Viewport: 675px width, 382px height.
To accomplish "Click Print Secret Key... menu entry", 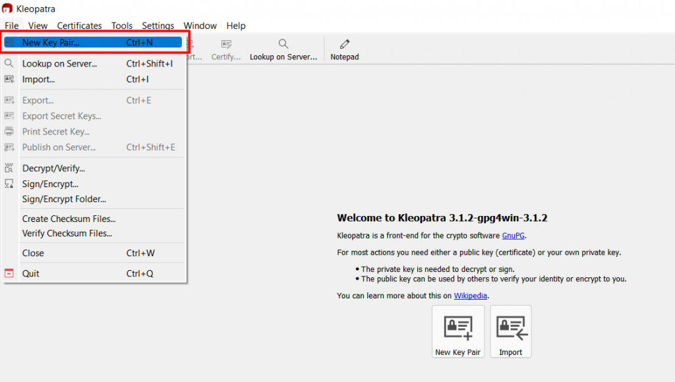I will [93, 132].
